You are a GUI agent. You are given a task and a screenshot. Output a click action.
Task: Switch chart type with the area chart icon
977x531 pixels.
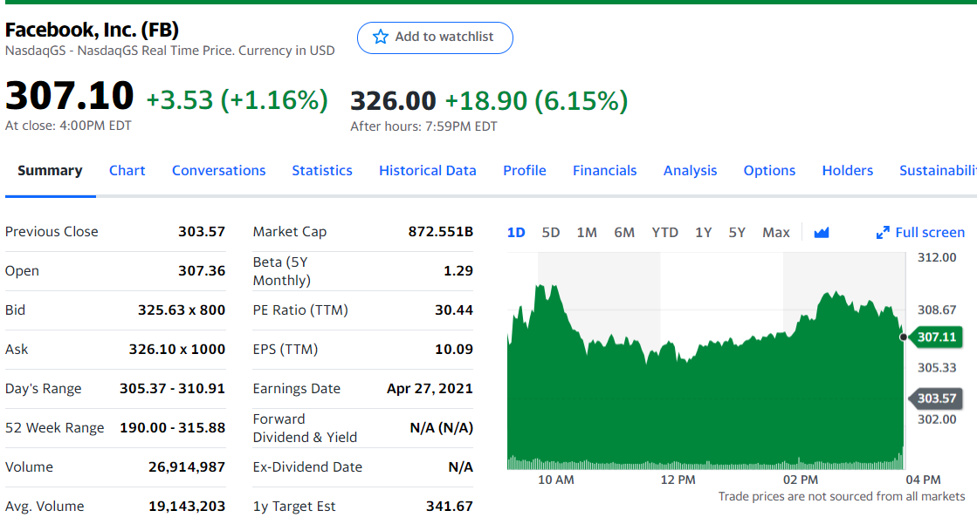coord(821,233)
